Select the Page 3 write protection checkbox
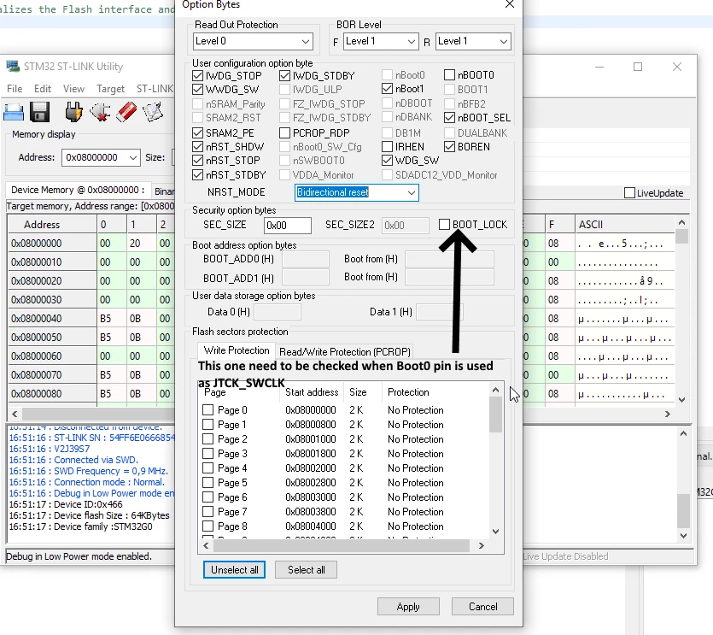Image resolution: width=713 pixels, height=635 pixels. click(x=207, y=454)
